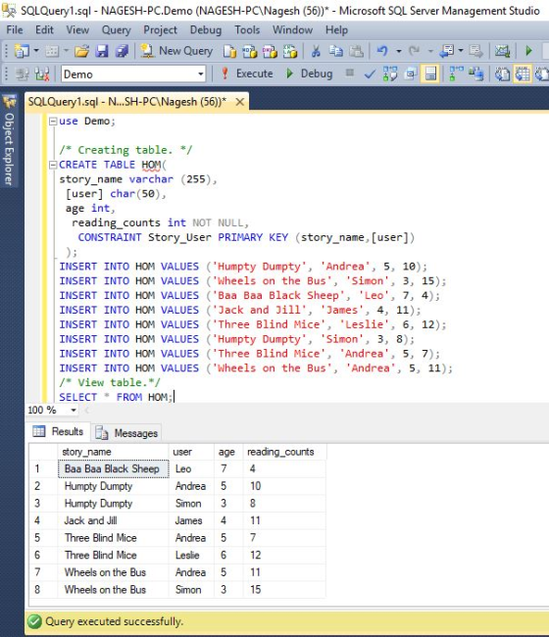Click the story_name column header
This screenshot has height=637, width=549.
(x=113, y=452)
